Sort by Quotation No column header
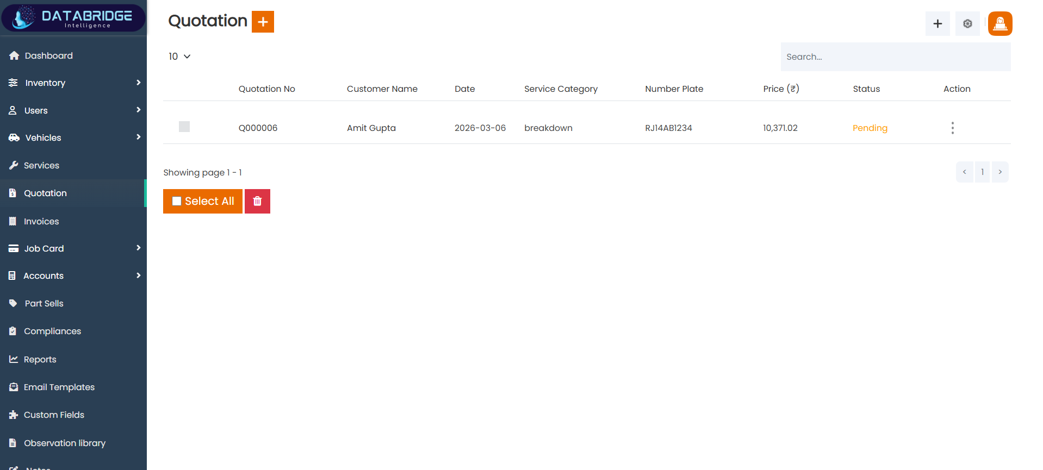This screenshot has width=1043, height=470. [x=266, y=89]
